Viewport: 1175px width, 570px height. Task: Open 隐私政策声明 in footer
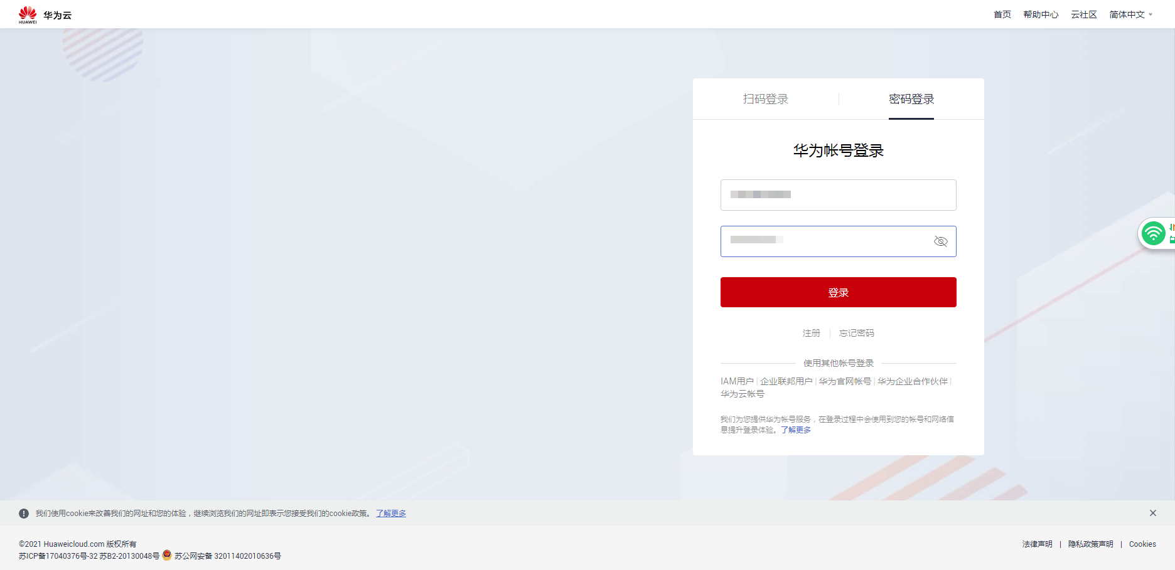[1091, 544]
